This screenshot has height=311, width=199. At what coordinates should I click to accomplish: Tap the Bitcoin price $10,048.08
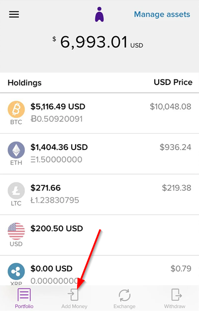pos(171,106)
